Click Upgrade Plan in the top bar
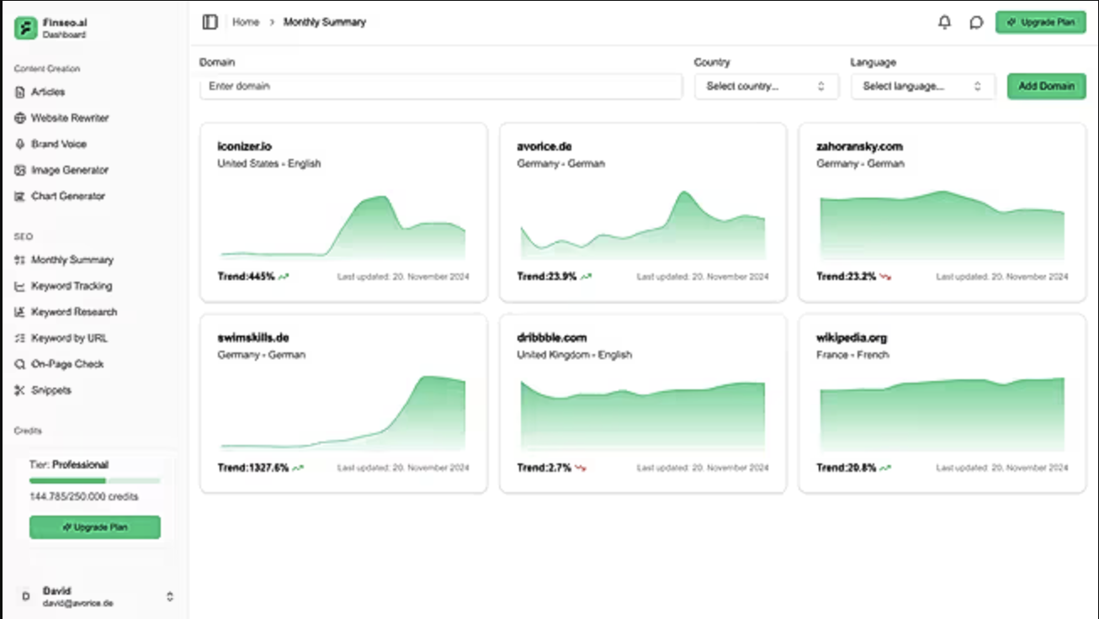Screen dimensions: 1099x619 click(x=1040, y=23)
